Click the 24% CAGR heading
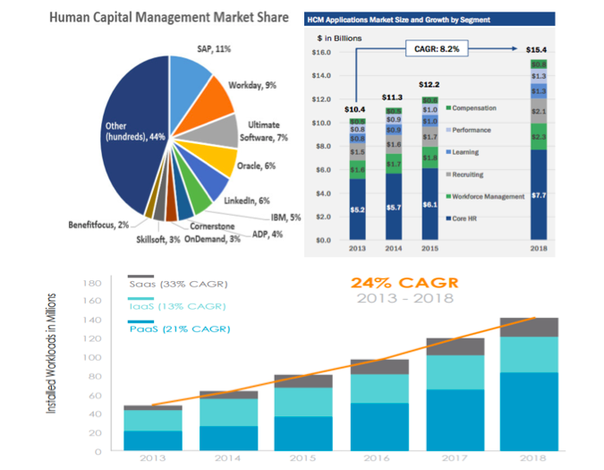The height and width of the screenshot is (470, 604). (404, 283)
